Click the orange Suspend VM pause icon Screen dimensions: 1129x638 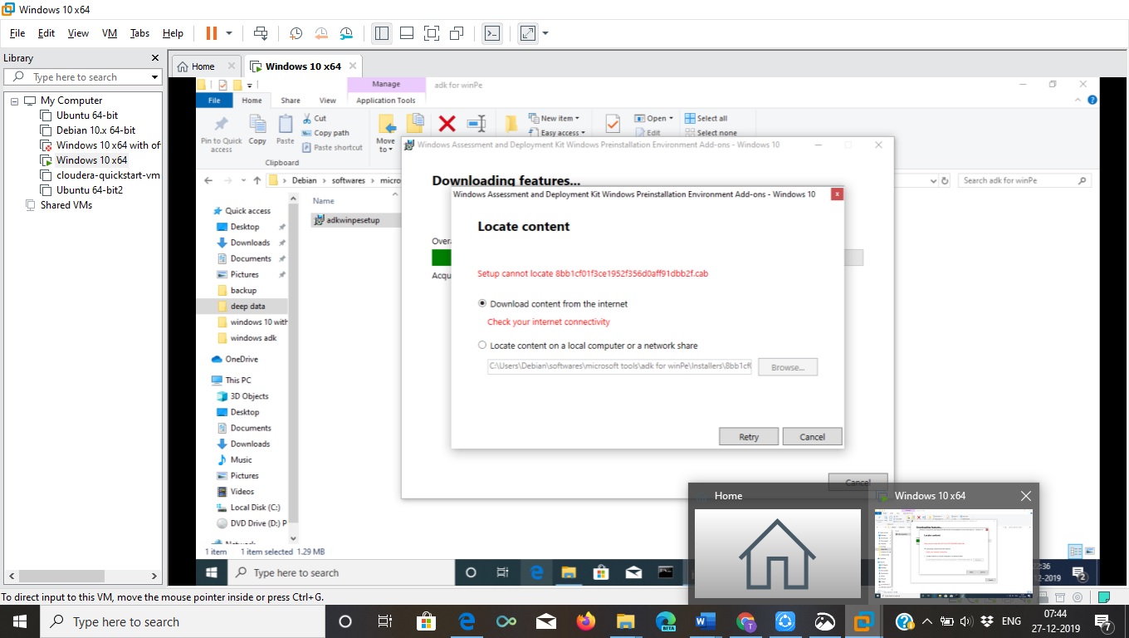211,33
